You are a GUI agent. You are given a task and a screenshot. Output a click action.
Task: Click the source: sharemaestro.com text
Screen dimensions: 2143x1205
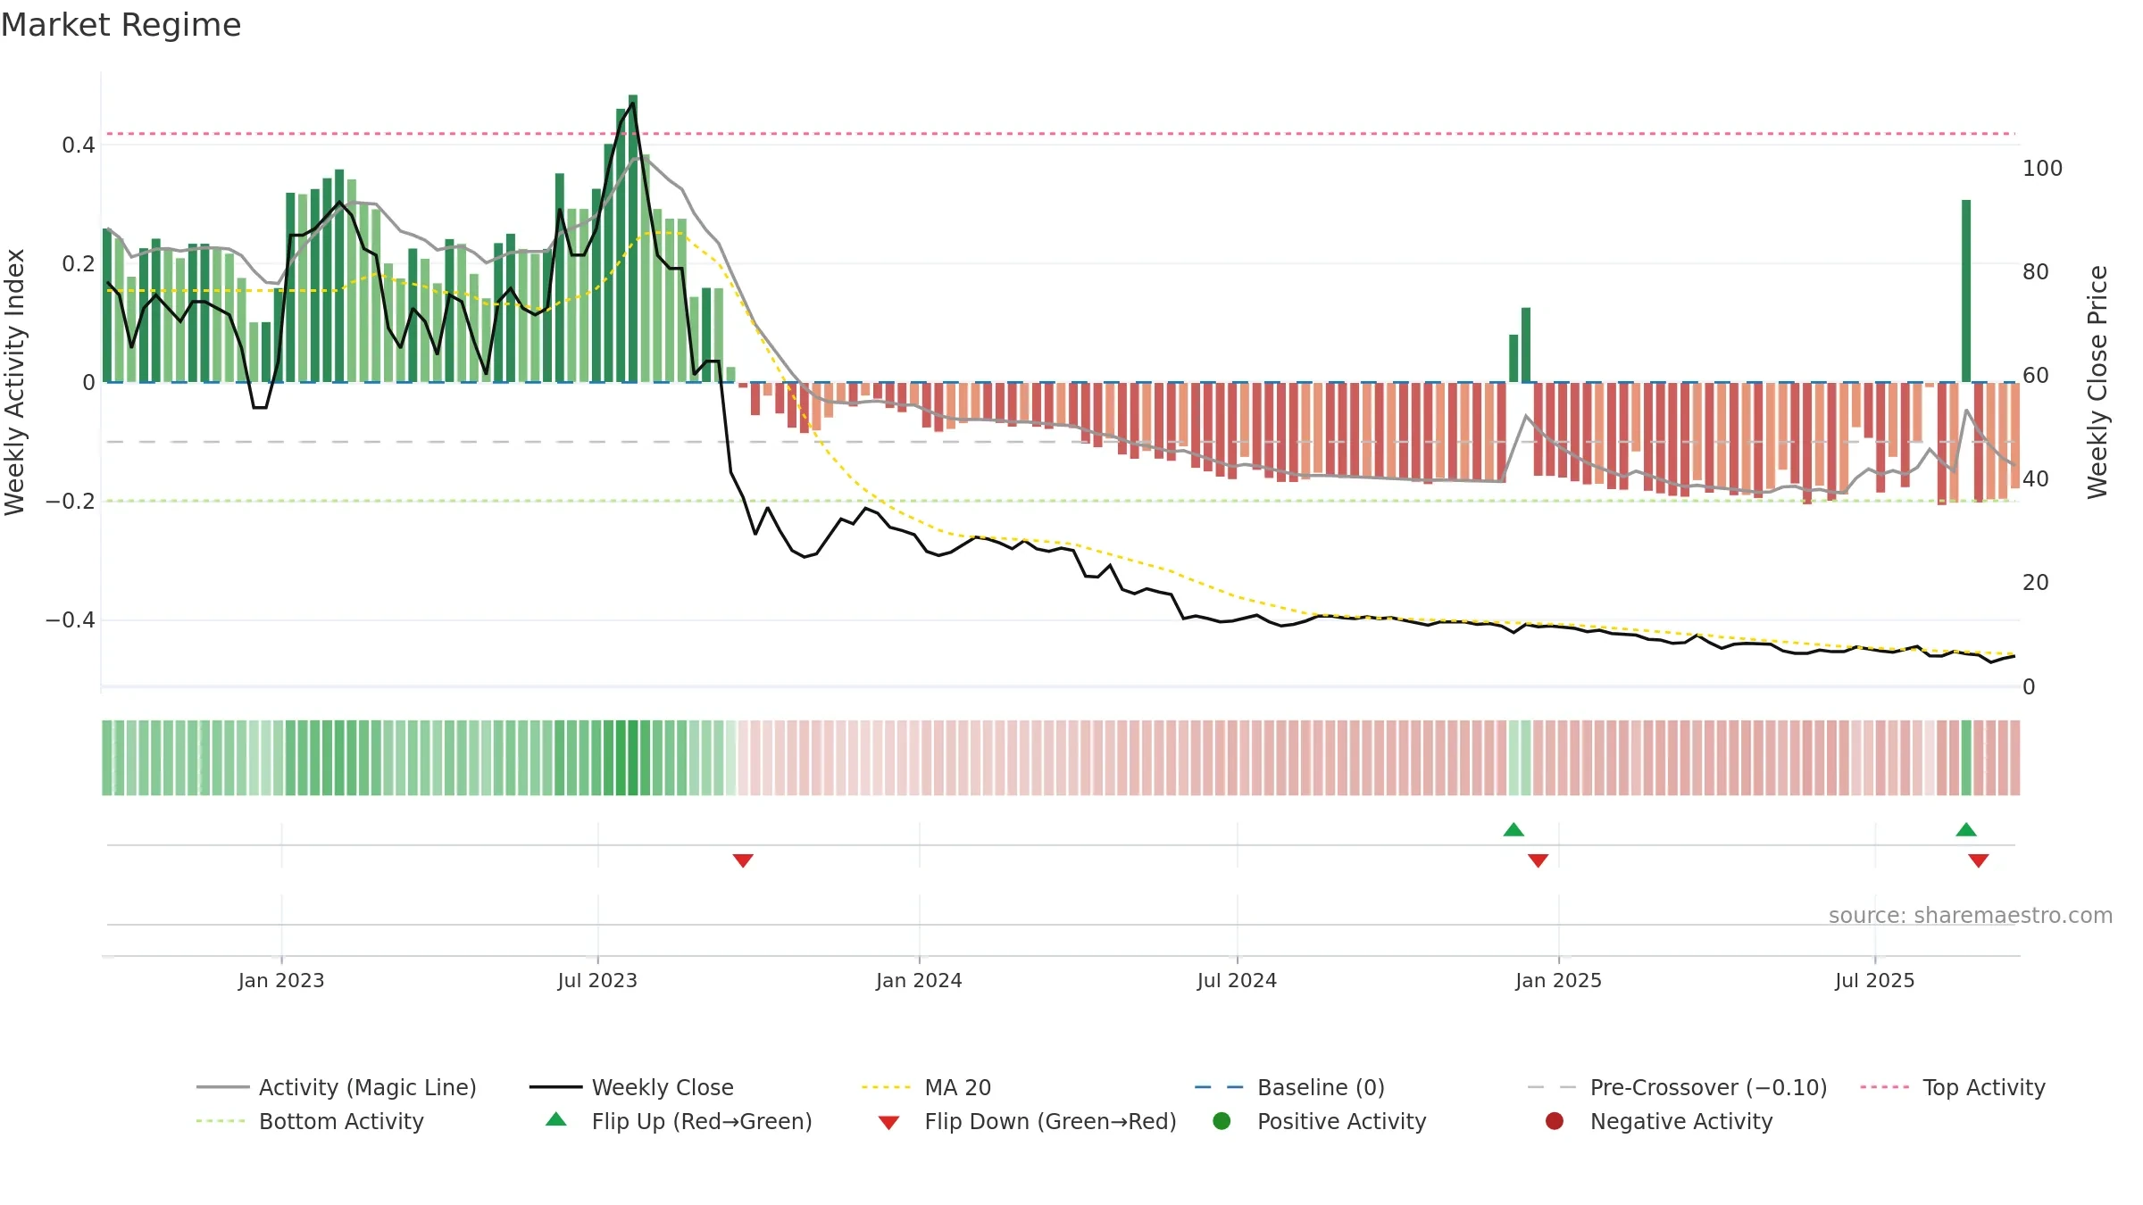pos(1971,915)
